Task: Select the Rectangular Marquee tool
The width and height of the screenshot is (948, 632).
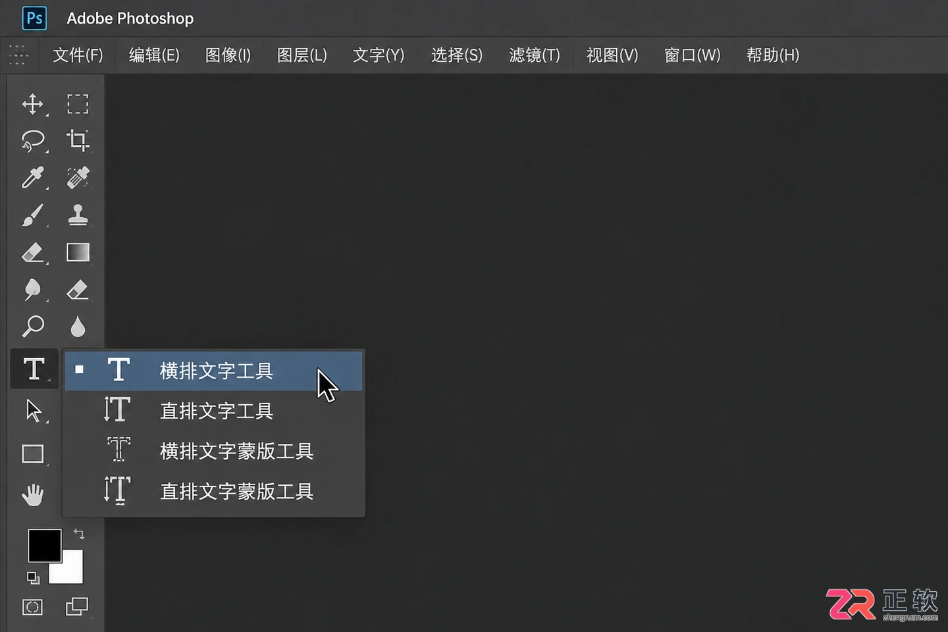Action: [78, 104]
